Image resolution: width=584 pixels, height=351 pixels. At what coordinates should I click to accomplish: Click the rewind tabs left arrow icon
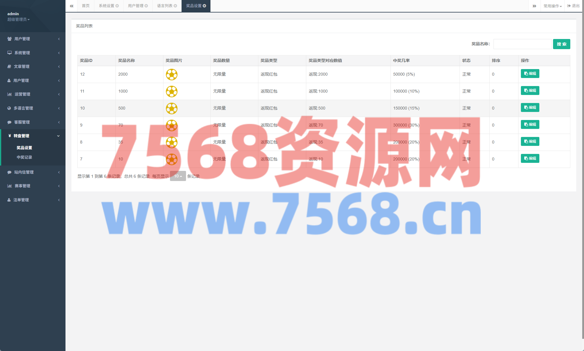pos(71,6)
